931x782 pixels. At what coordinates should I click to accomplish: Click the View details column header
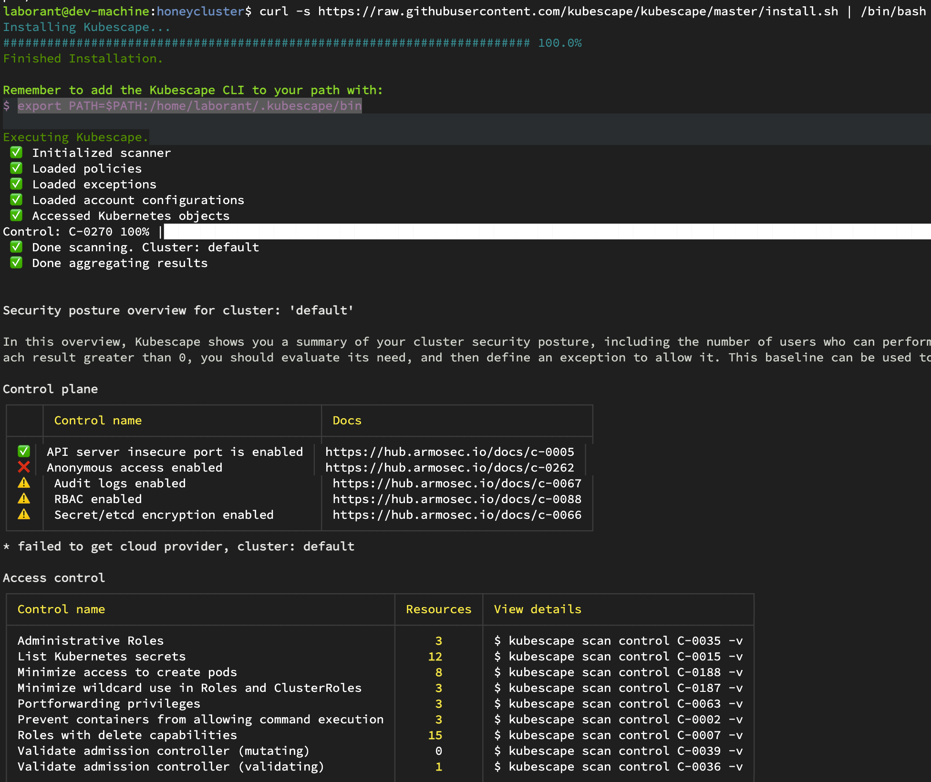pos(538,609)
